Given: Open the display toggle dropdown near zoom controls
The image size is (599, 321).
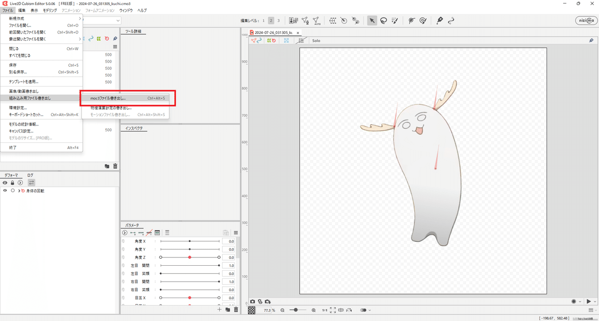Looking at the screenshot, I should [370, 310].
